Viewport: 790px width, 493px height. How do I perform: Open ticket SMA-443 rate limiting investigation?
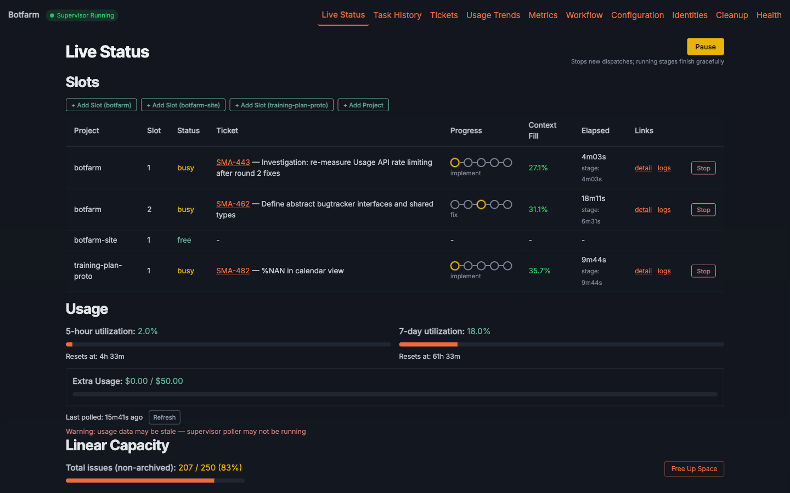click(233, 162)
